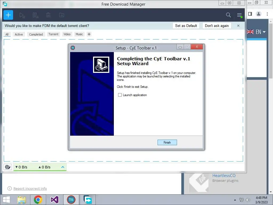
Task: Open volume speaker tray icon
Action: click(x=248, y=200)
